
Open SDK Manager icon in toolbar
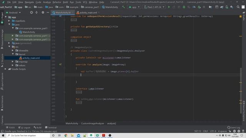231,7
